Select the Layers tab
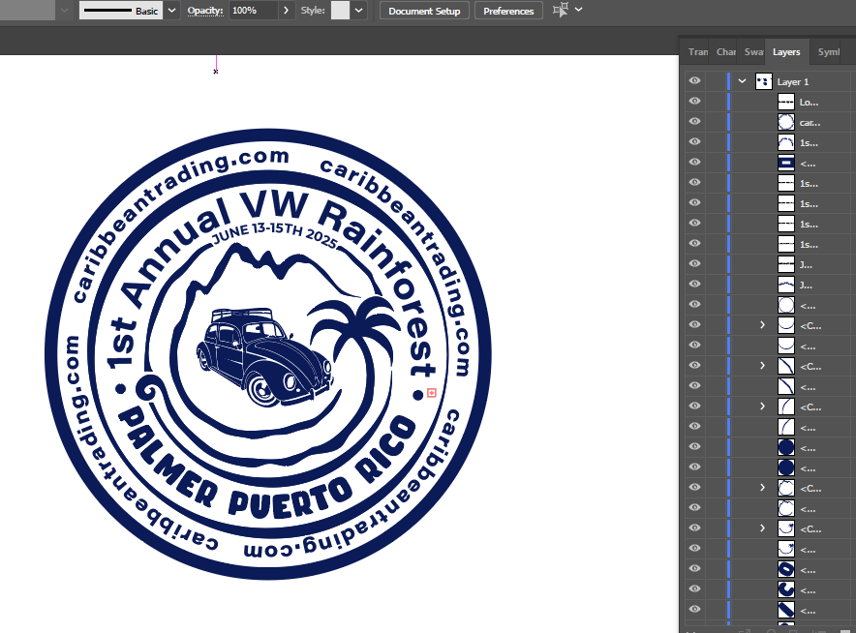This screenshot has width=856, height=633. pos(786,52)
